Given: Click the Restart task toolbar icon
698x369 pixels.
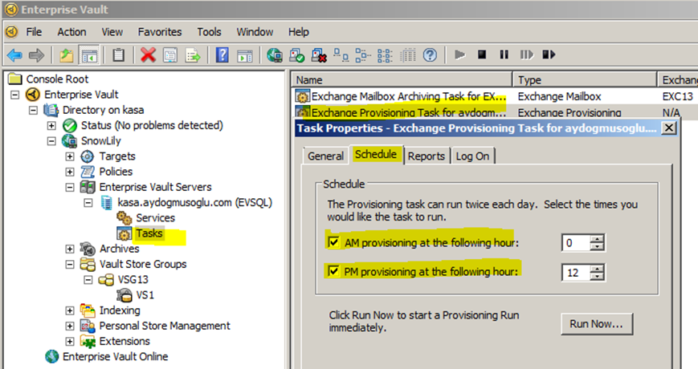Looking at the screenshot, I should 549,55.
